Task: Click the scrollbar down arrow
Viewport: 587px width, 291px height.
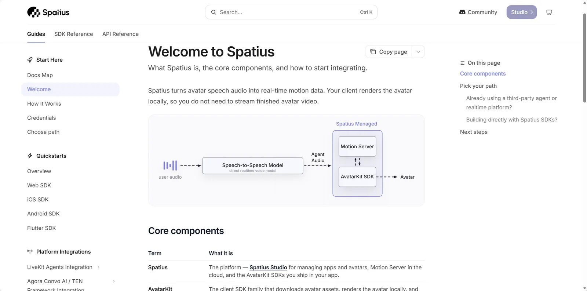Action: point(585,288)
